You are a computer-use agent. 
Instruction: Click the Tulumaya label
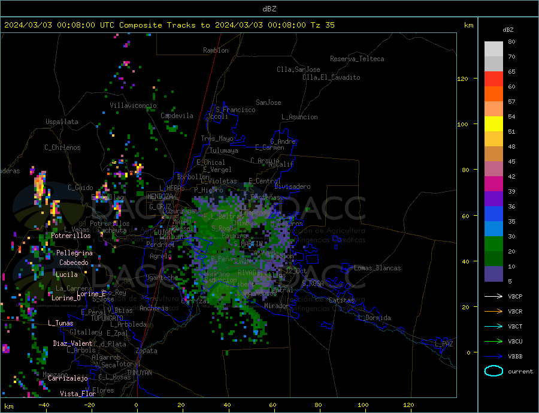pos(224,150)
